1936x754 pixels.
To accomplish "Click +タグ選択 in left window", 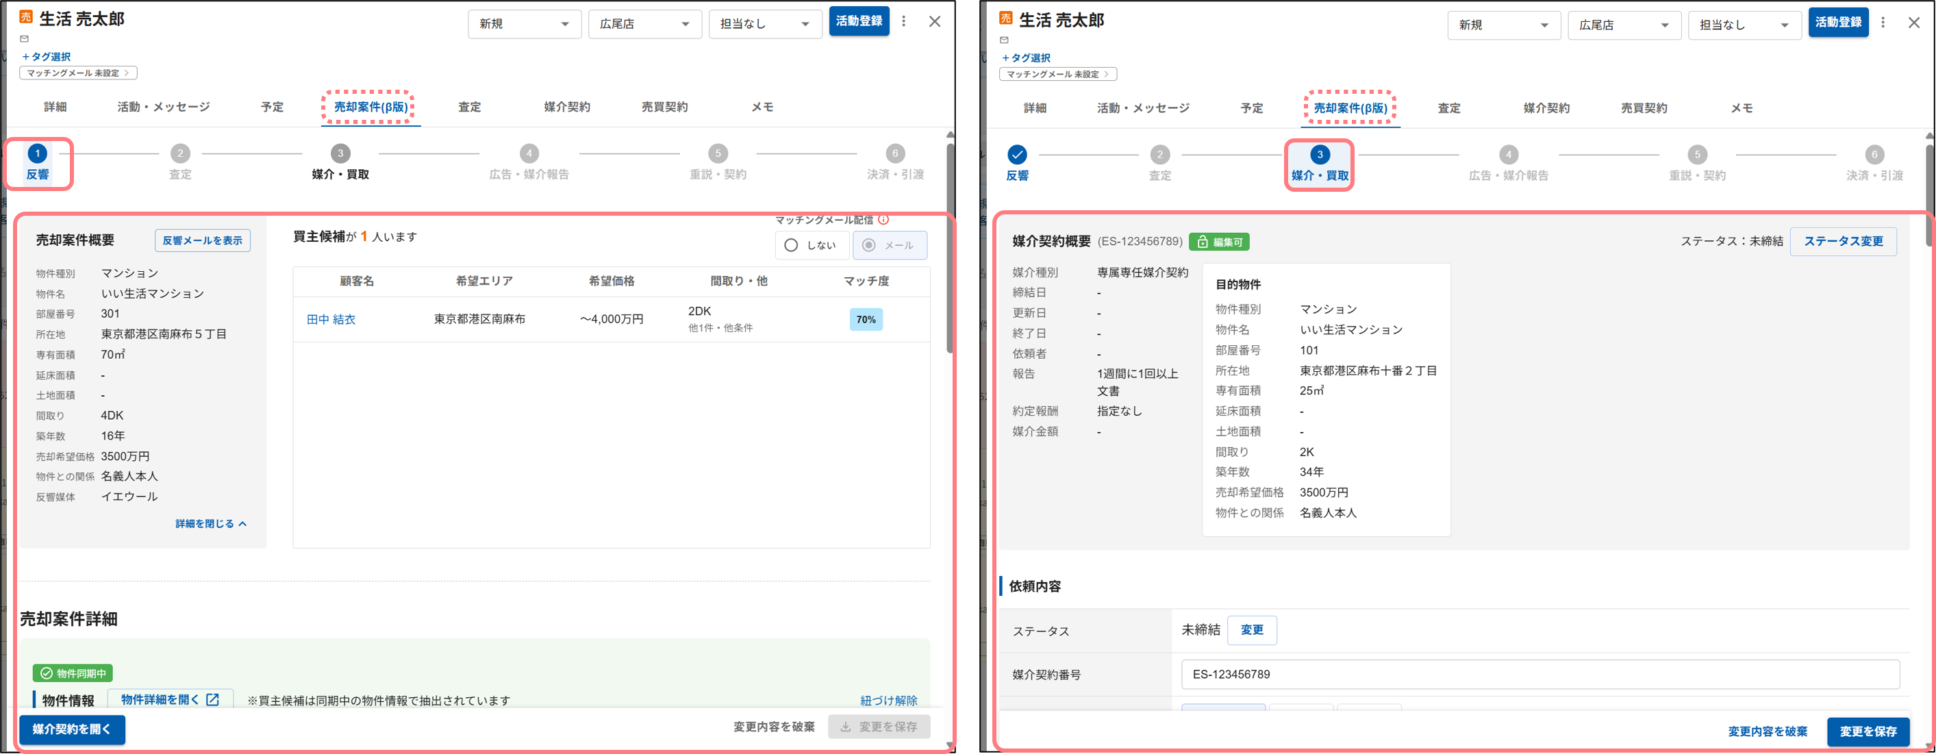I will point(46,56).
